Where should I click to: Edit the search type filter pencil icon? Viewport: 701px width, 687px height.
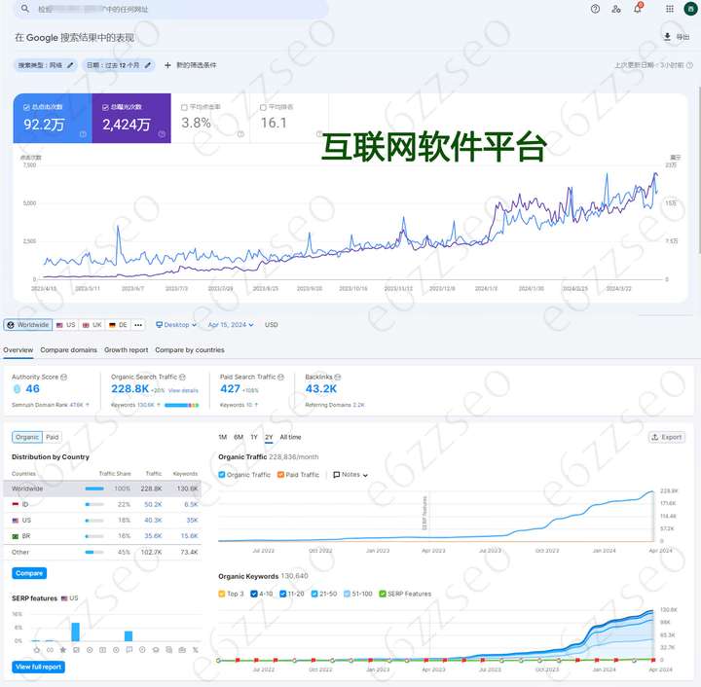tap(70, 65)
